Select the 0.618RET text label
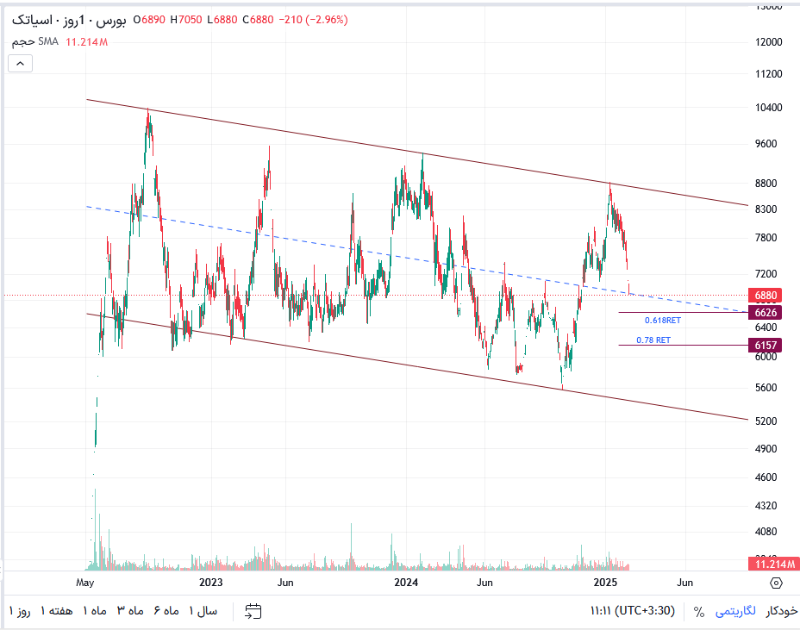This screenshot has width=800, height=630. click(663, 321)
